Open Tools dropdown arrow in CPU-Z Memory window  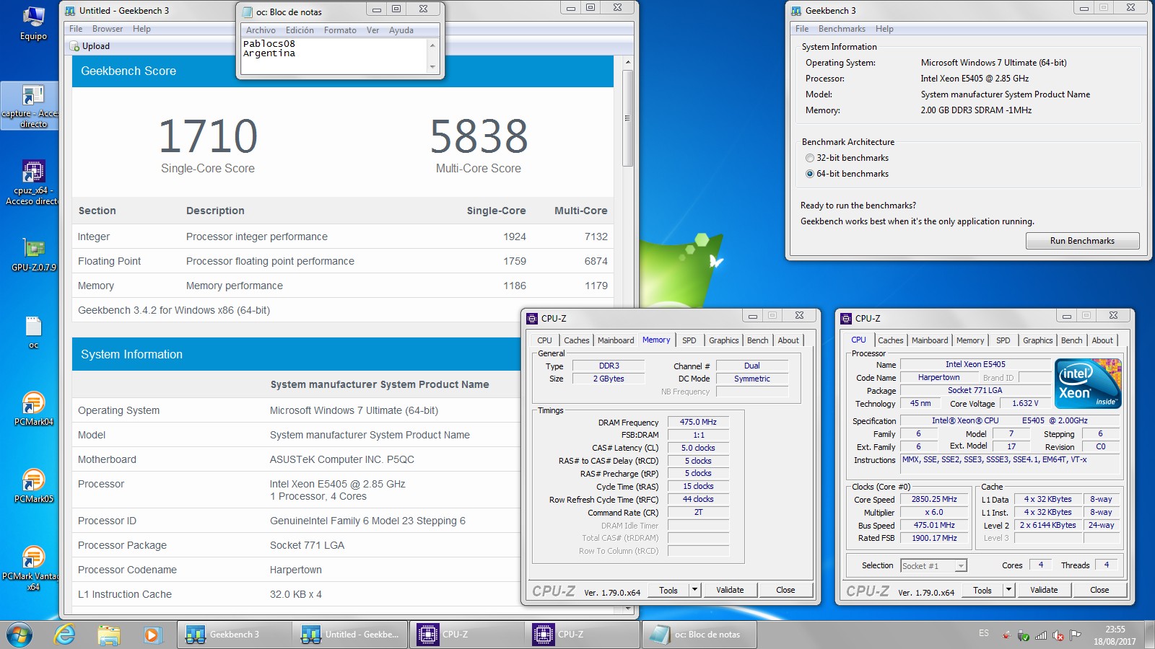tap(694, 590)
